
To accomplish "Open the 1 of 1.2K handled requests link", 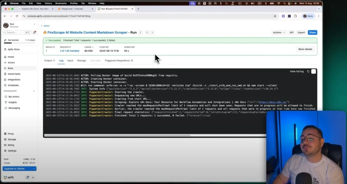I will pos(69,51).
